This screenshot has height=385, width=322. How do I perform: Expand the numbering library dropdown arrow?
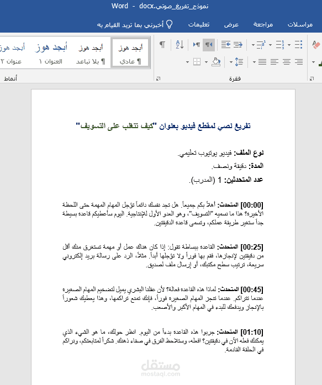tap(270, 45)
